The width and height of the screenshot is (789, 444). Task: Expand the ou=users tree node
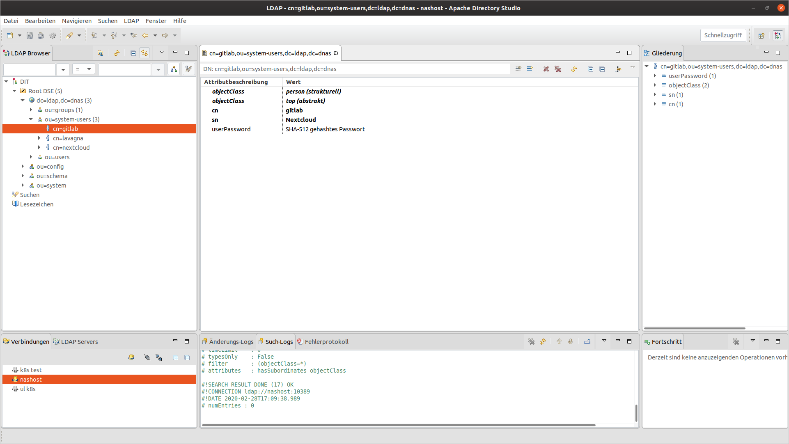tap(31, 157)
